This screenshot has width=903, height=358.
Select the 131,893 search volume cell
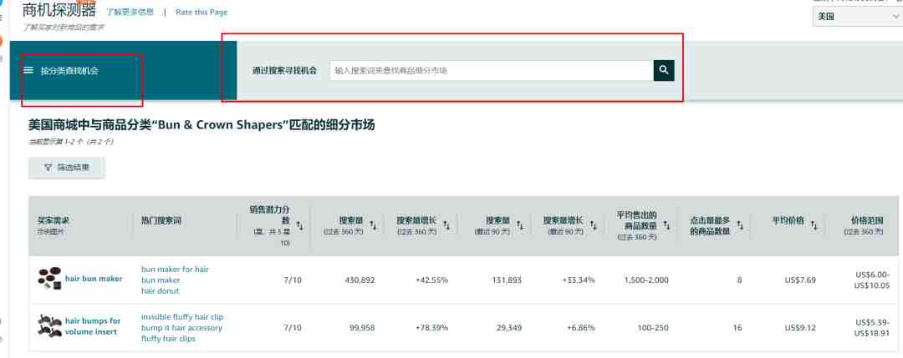click(507, 280)
